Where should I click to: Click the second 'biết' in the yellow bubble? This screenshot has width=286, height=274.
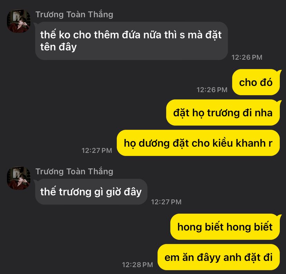tap(263, 227)
